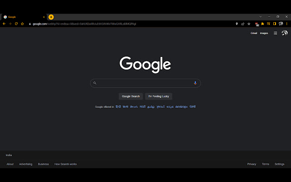This screenshot has width=291, height=182.
Task: Expand the tab search chevron
Action: [261, 17]
